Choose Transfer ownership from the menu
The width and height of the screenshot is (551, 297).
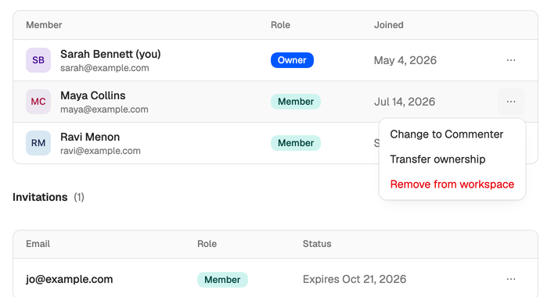pos(452,159)
